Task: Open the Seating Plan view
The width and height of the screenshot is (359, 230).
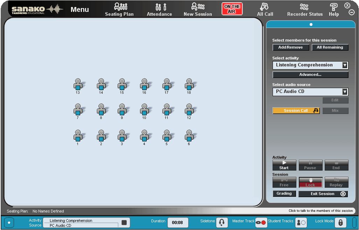Action: pyautogui.click(x=119, y=9)
